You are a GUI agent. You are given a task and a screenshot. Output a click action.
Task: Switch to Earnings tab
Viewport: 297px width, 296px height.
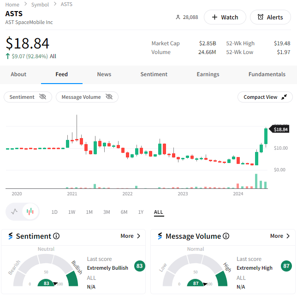click(208, 74)
